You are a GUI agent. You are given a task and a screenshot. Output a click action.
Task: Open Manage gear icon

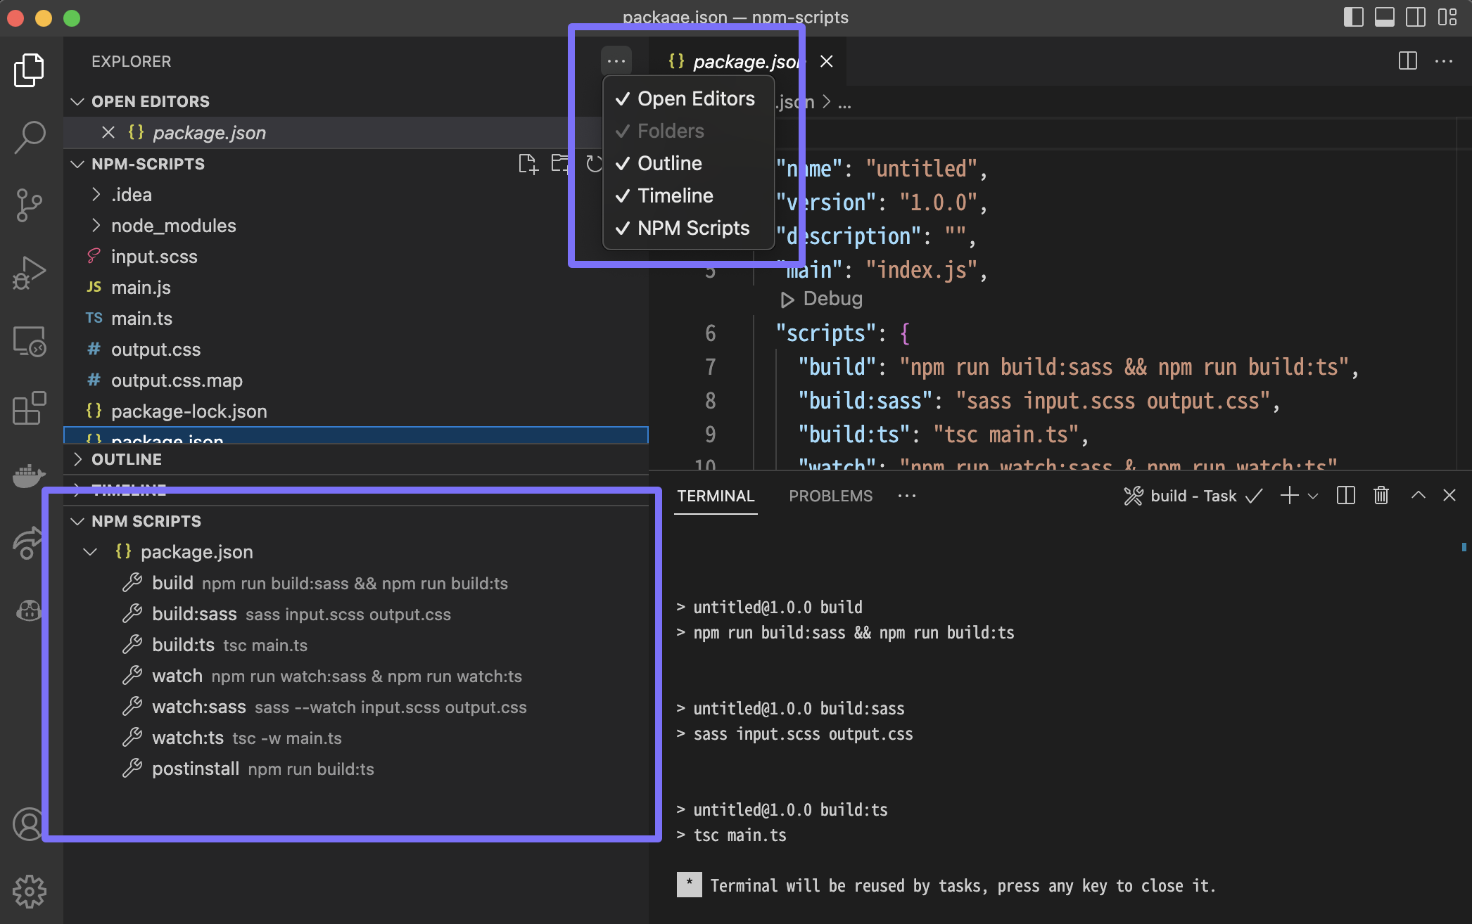coord(30,892)
